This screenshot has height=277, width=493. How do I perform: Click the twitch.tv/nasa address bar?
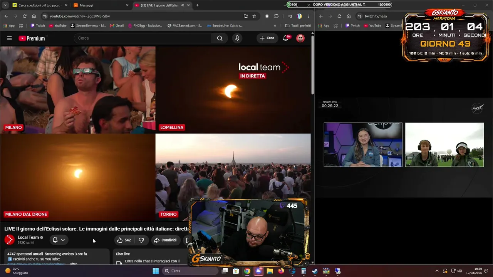tap(379, 16)
